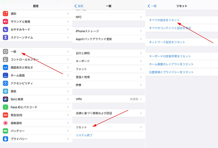
Task: Open 辞書 label
Action: coord(78,85)
